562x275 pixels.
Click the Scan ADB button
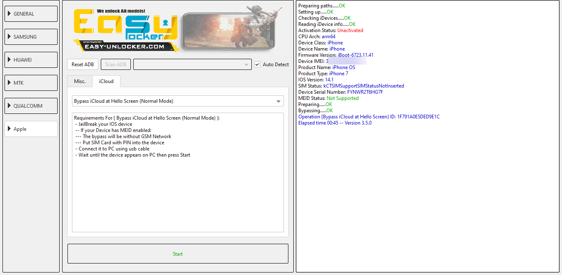click(116, 65)
